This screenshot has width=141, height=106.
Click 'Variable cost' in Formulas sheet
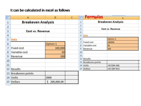[90, 45]
